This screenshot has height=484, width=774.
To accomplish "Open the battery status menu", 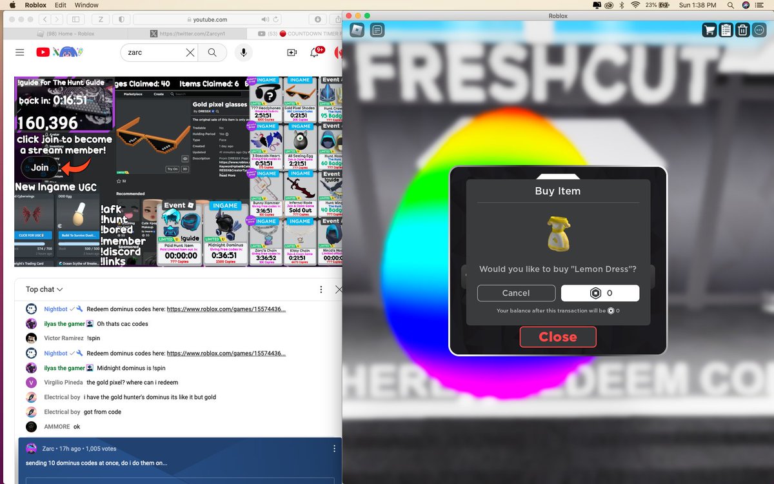I will [659, 5].
